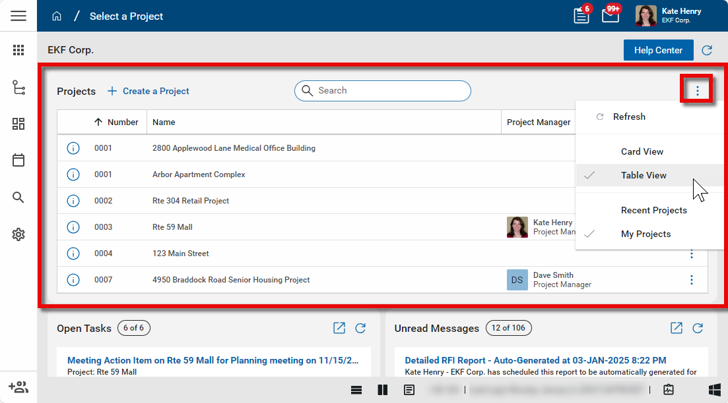Open the task list notifications icon

(x=581, y=16)
